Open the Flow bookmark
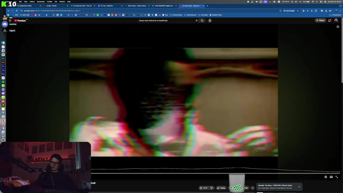This screenshot has height=193, width=343. click(165, 15)
